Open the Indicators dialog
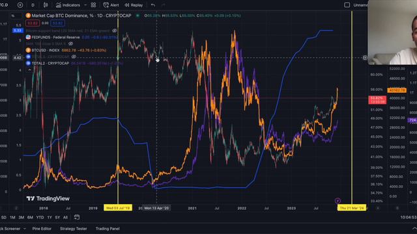This screenshot has width=417, height=234. (68, 5)
